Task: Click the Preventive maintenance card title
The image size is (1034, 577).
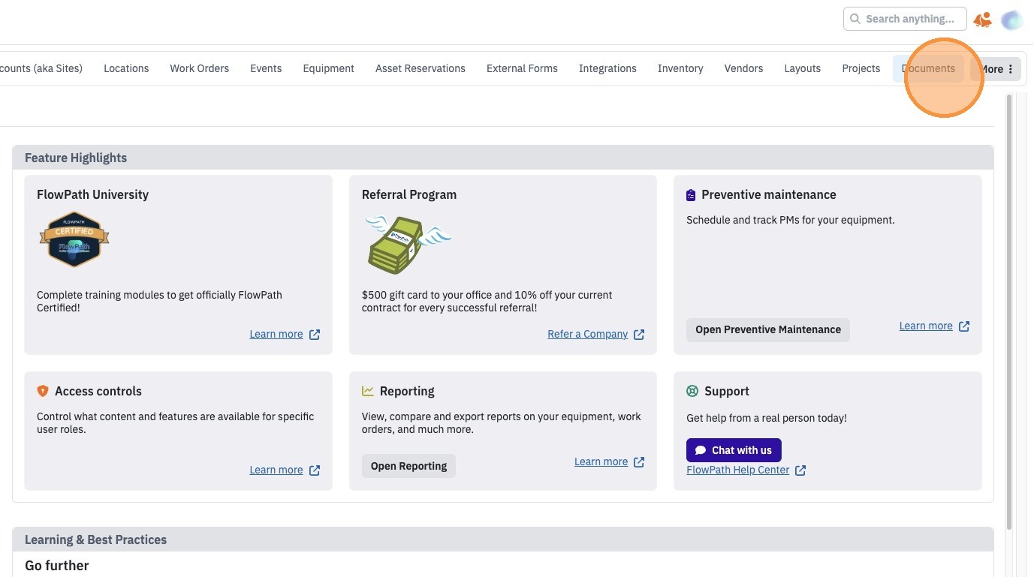Action: tap(769, 194)
